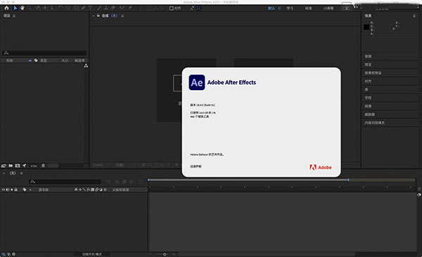Click the shy switch column in the timeline
Screen dimensions: 422x257
click(76, 189)
